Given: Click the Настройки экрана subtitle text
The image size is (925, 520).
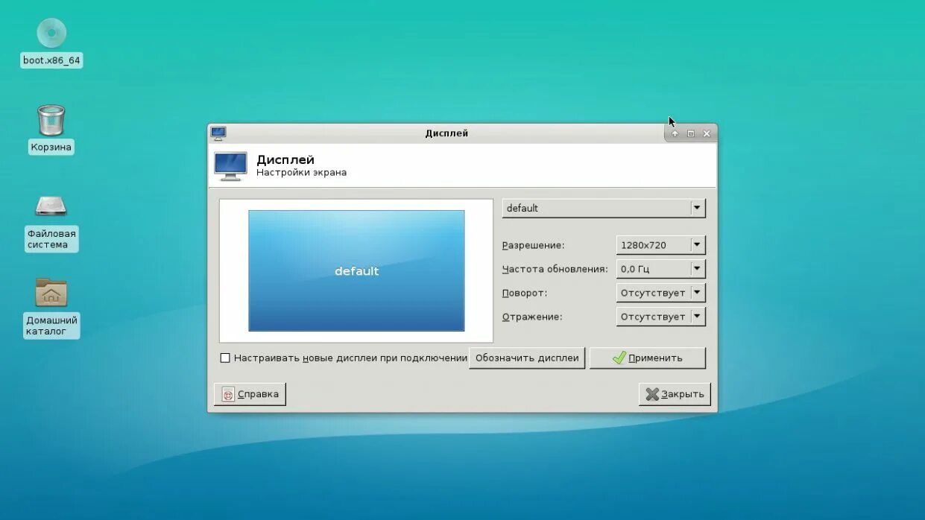Looking at the screenshot, I should [301, 173].
